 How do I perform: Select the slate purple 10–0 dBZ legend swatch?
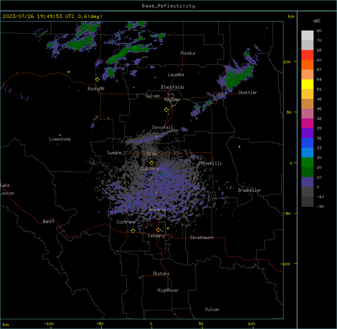click(307, 182)
